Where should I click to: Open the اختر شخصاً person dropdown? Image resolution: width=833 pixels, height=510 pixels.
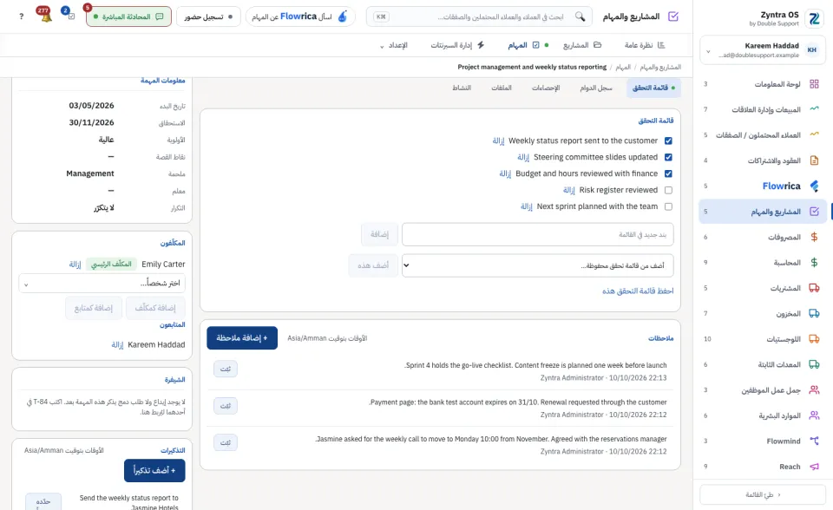pos(102,283)
